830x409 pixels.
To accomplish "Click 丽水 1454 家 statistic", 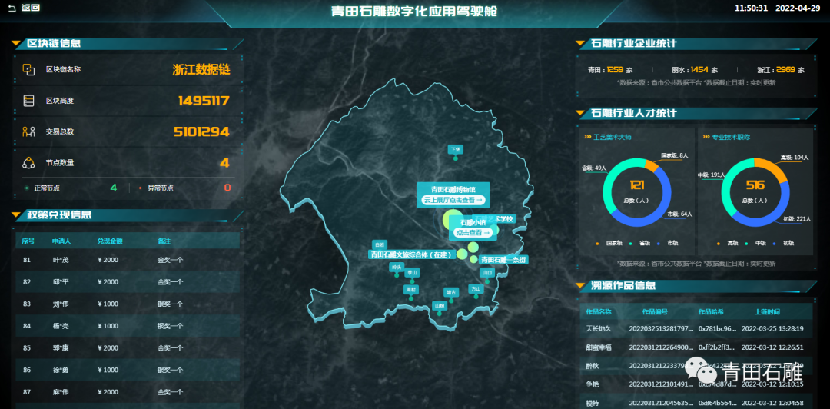I will (695, 70).
